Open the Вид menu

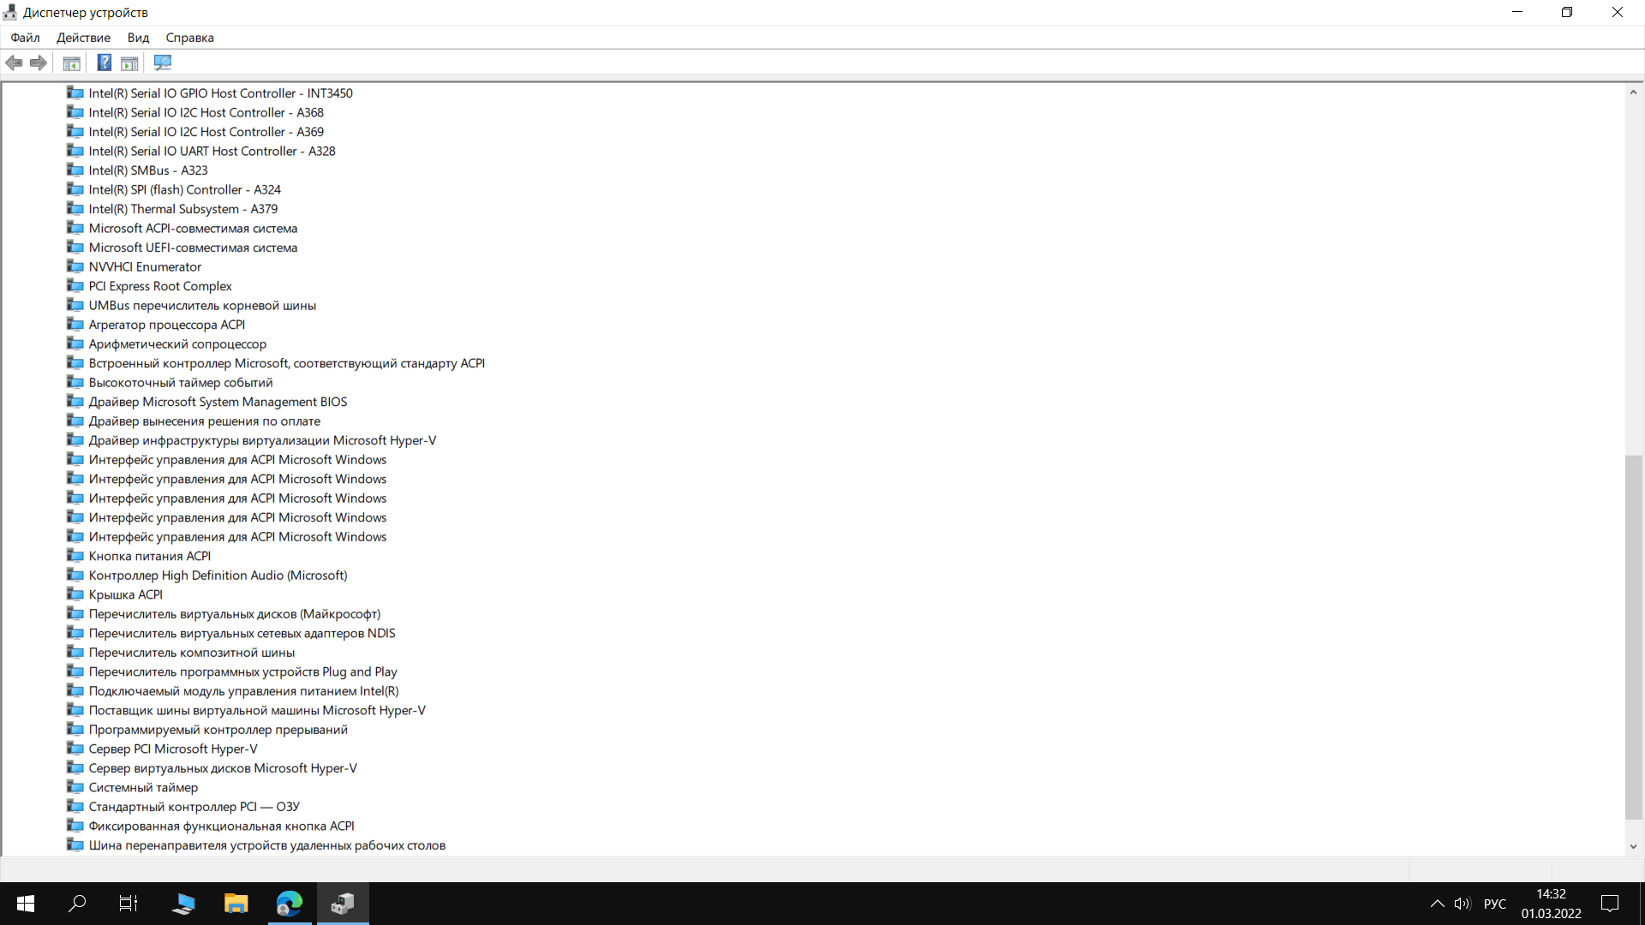[x=138, y=38]
